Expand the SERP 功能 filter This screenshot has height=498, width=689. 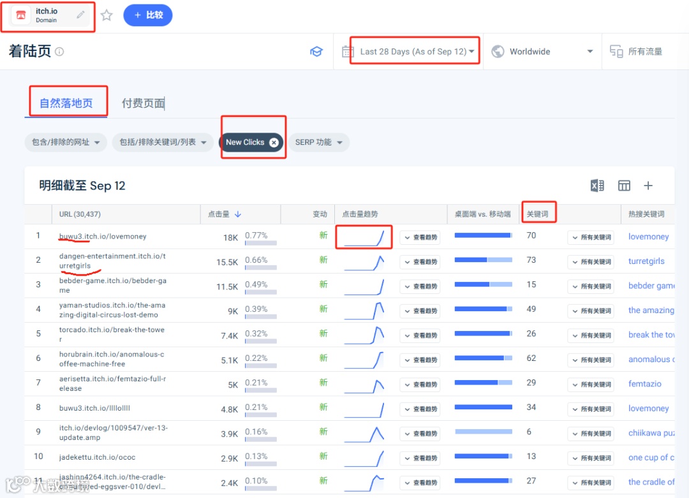[318, 142]
